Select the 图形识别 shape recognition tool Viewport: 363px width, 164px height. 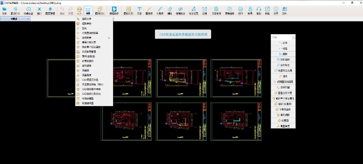tap(128, 11)
